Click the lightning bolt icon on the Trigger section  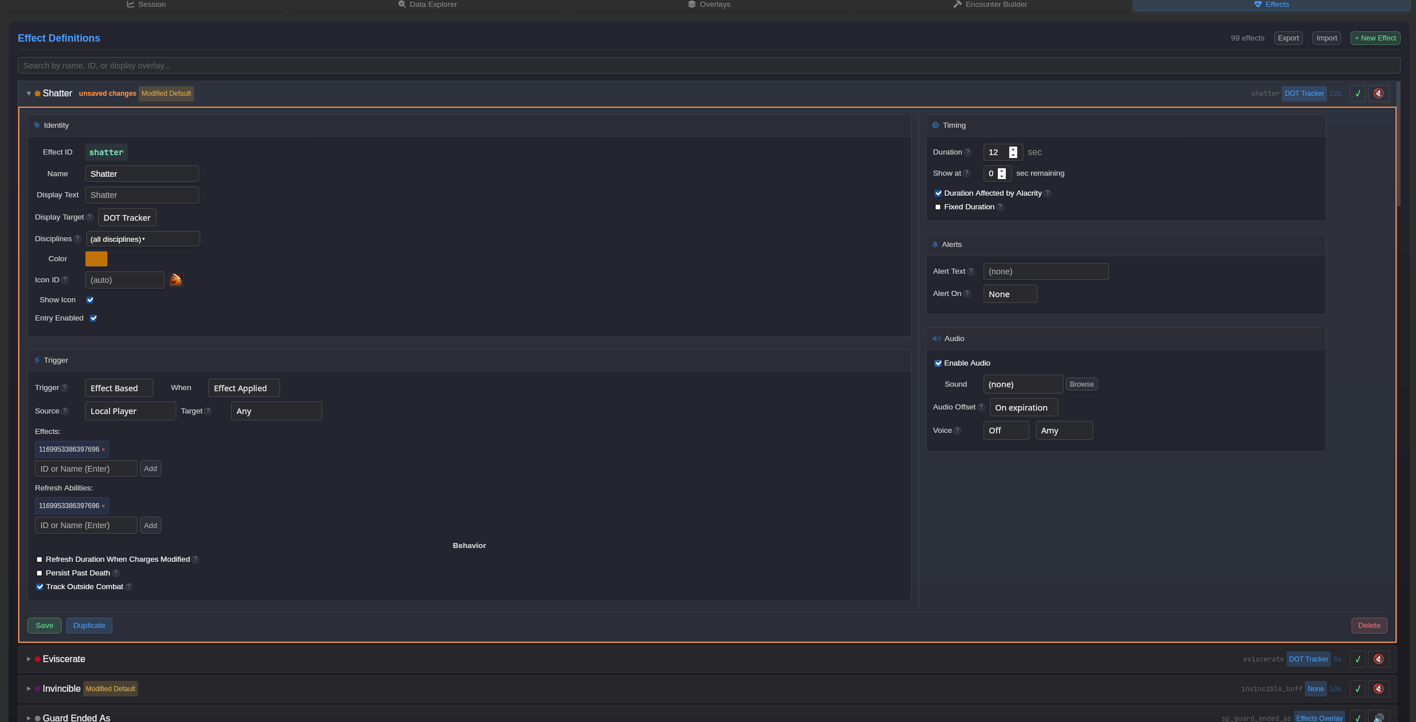tap(38, 360)
